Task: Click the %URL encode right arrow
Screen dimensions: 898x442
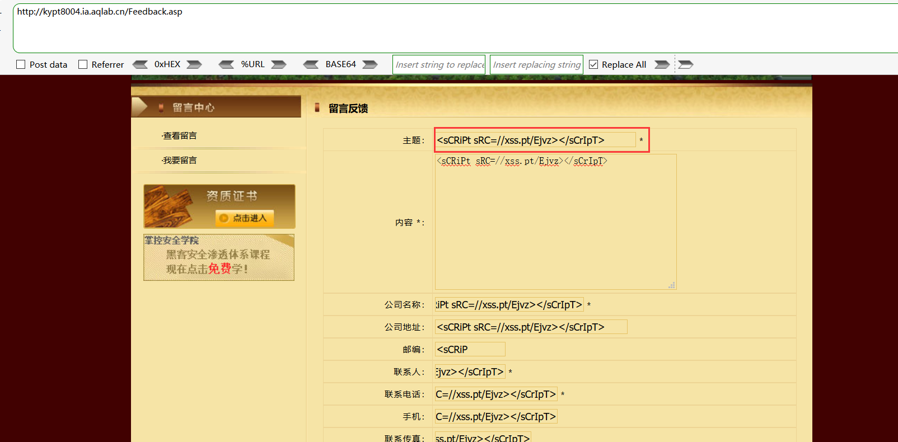Action: 279,64
